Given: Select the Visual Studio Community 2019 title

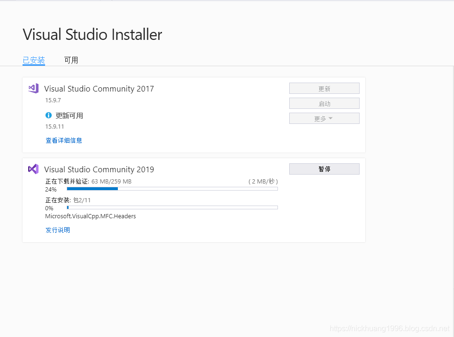Looking at the screenshot, I should pos(99,169).
